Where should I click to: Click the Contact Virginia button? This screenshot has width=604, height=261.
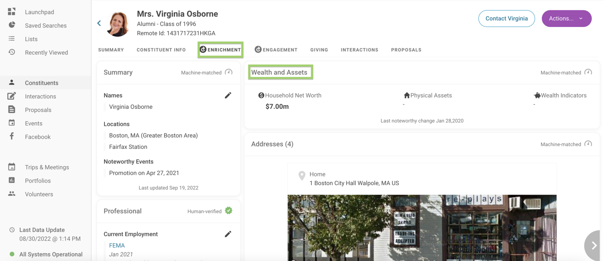pyautogui.click(x=506, y=19)
